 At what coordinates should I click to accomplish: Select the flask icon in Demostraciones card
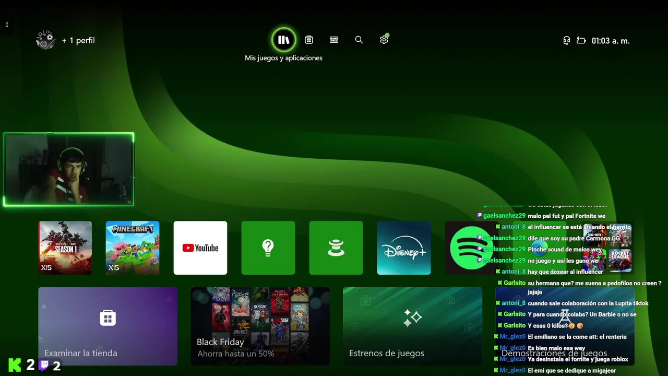pos(565,316)
